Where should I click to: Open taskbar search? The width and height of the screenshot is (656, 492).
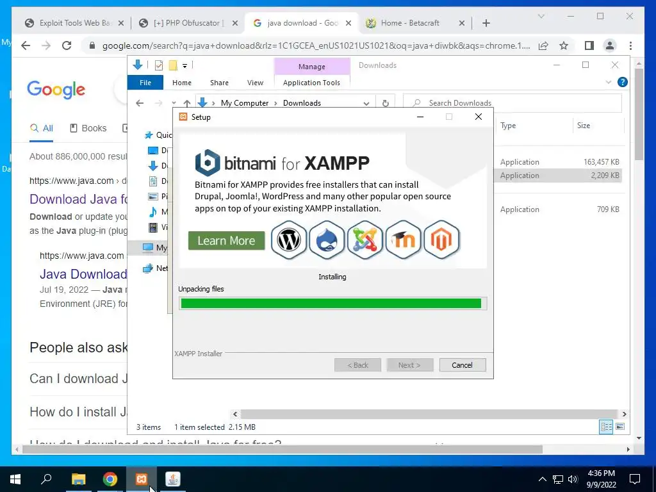(x=46, y=479)
